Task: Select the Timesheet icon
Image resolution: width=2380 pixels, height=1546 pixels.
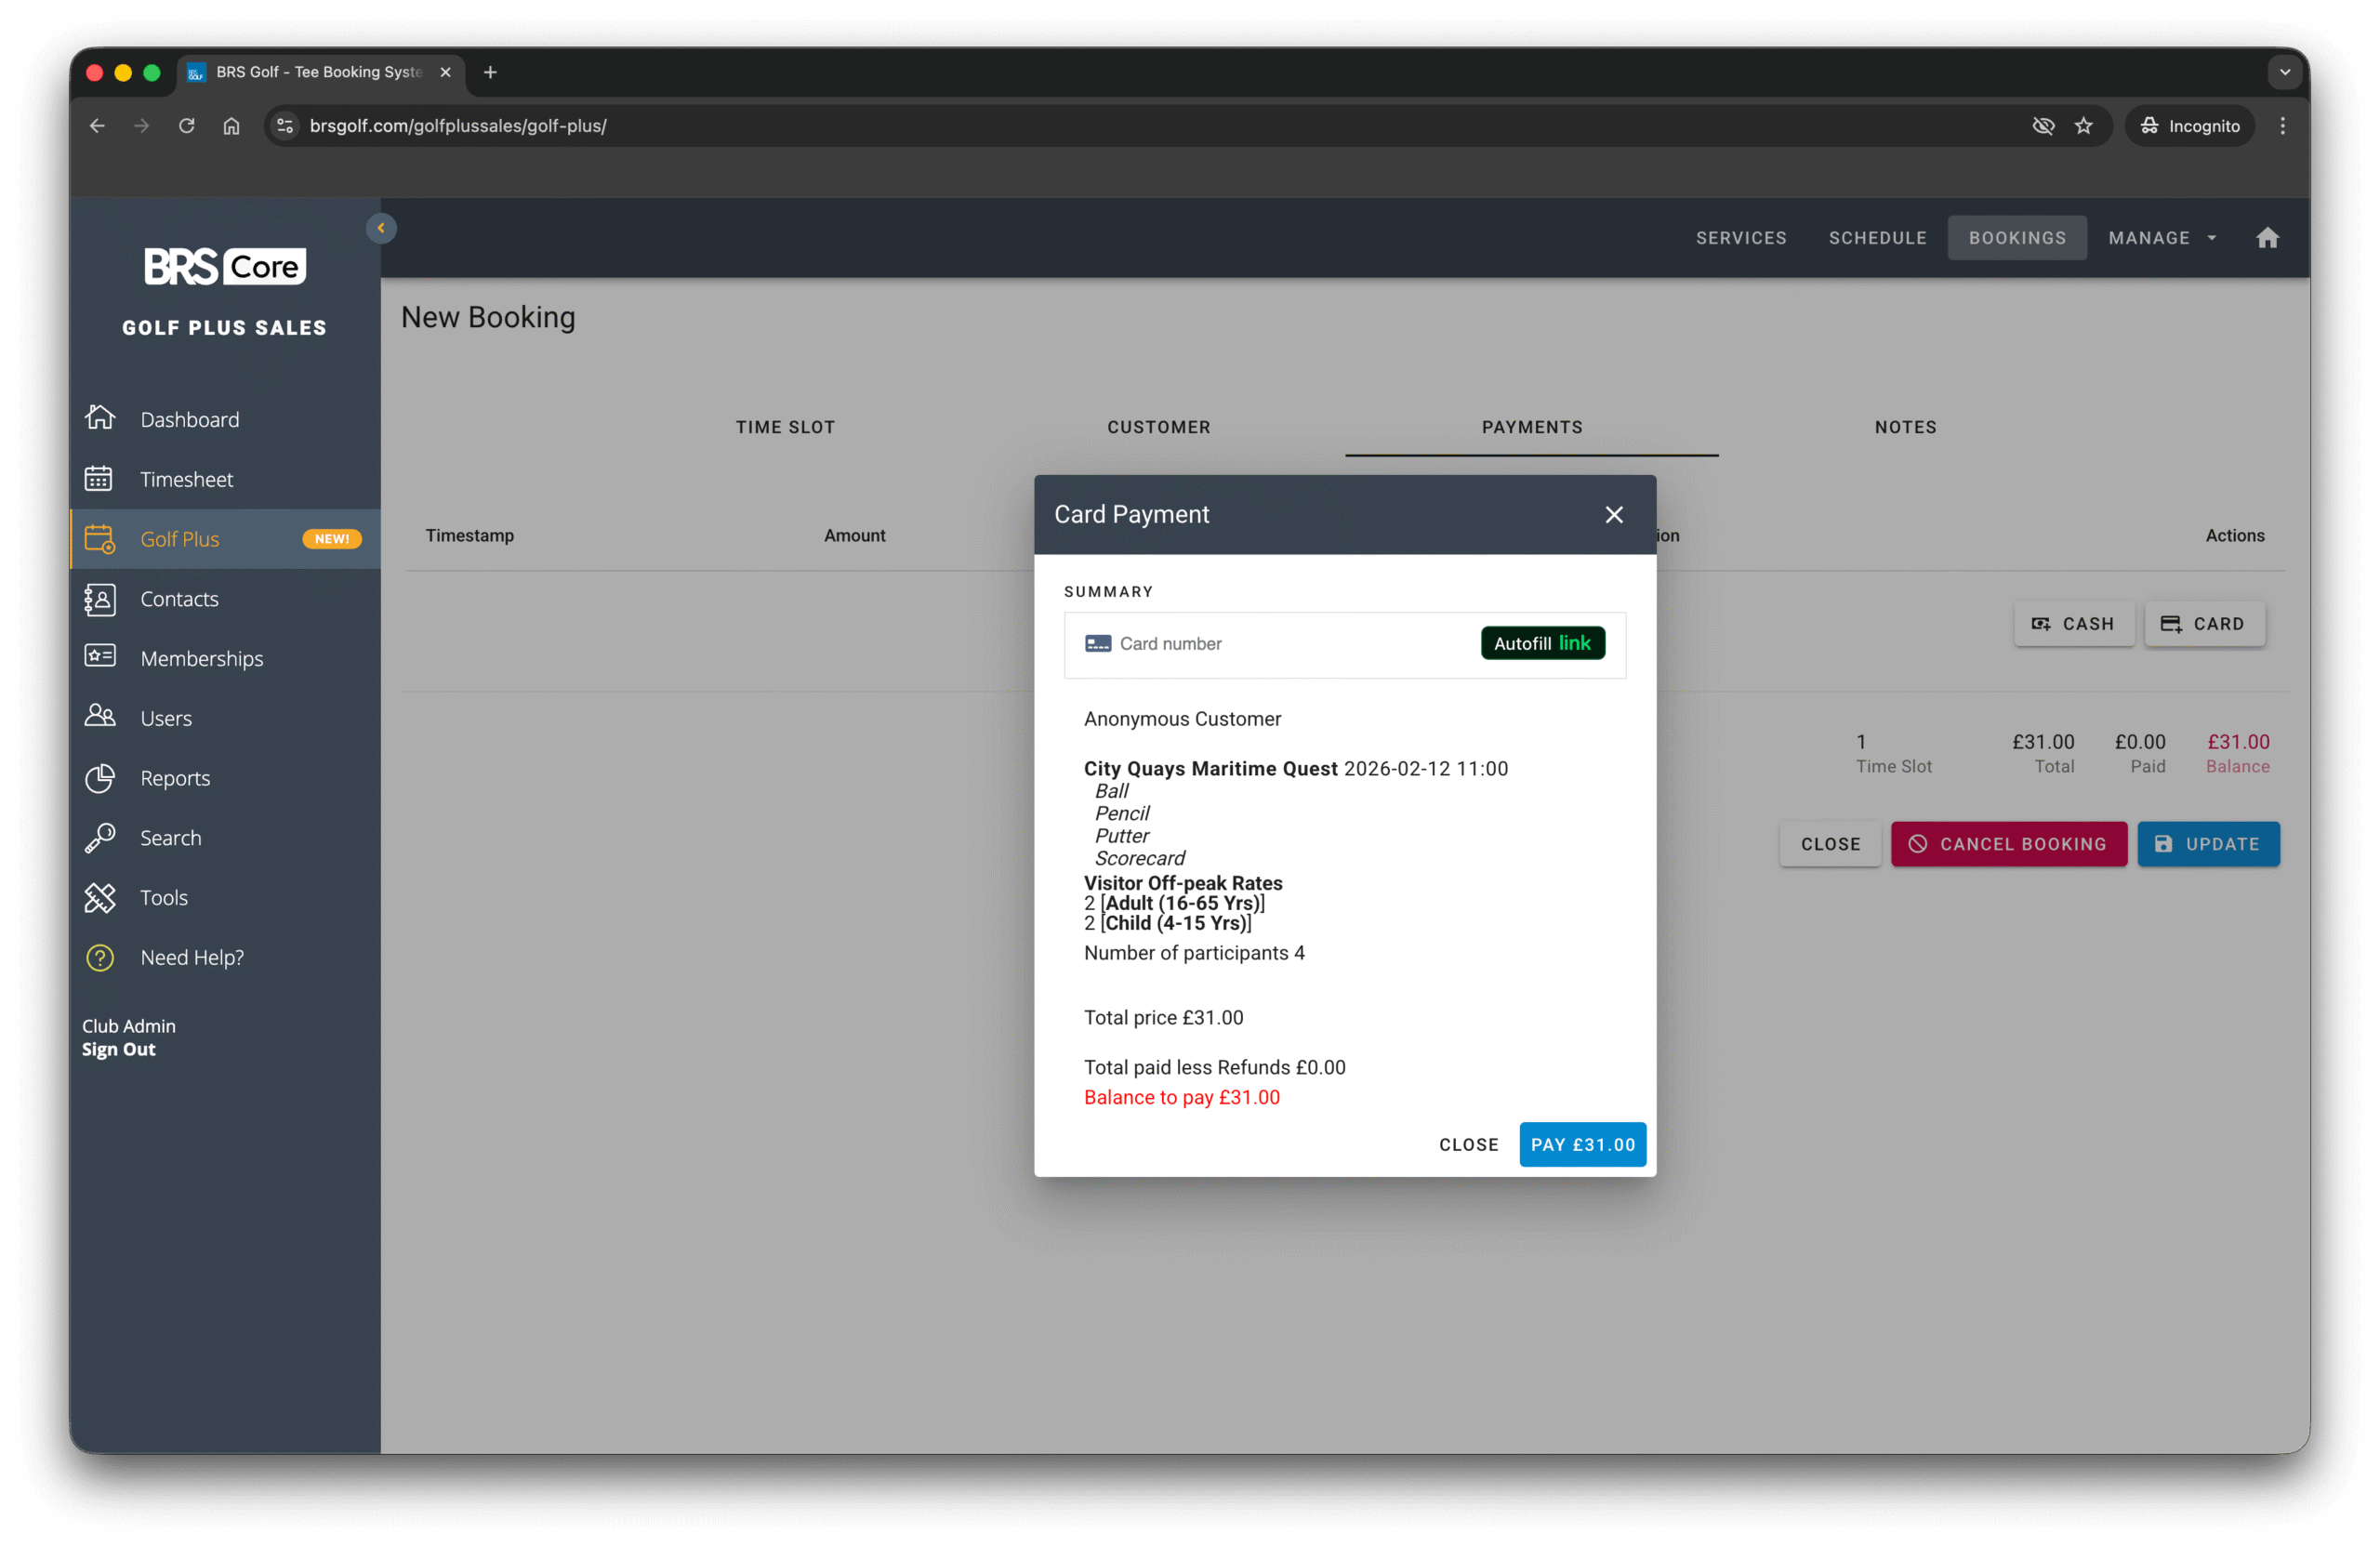Action: tap(100, 478)
